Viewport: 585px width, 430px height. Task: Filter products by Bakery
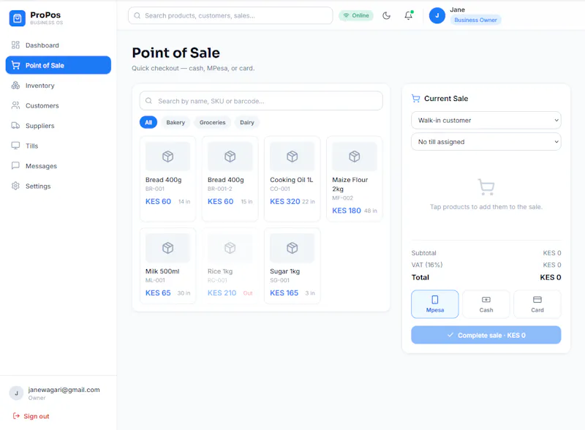[x=175, y=122]
